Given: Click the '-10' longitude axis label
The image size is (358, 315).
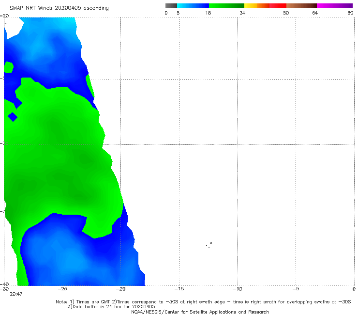Looking at the screenshot, I should pos(238,289).
